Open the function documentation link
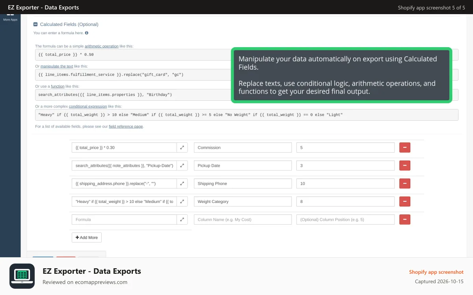 [58, 86]
